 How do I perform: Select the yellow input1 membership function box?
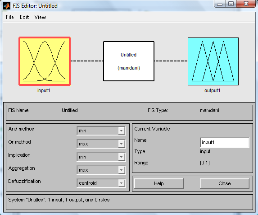[45, 61]
